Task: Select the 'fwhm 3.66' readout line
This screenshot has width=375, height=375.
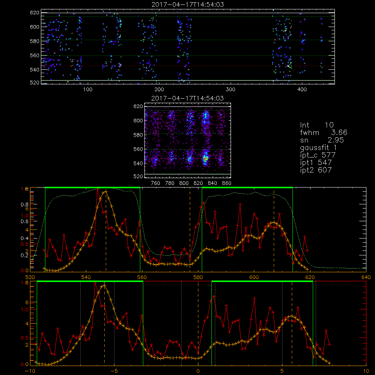Action: pos(324,132)
